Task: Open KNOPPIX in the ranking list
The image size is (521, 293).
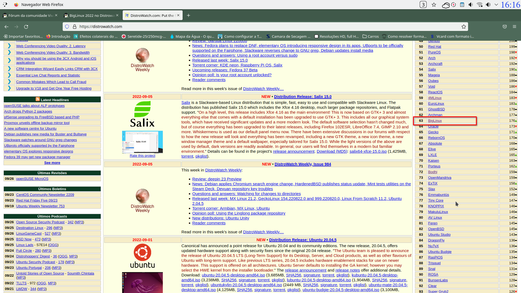Action: [436, 206]
